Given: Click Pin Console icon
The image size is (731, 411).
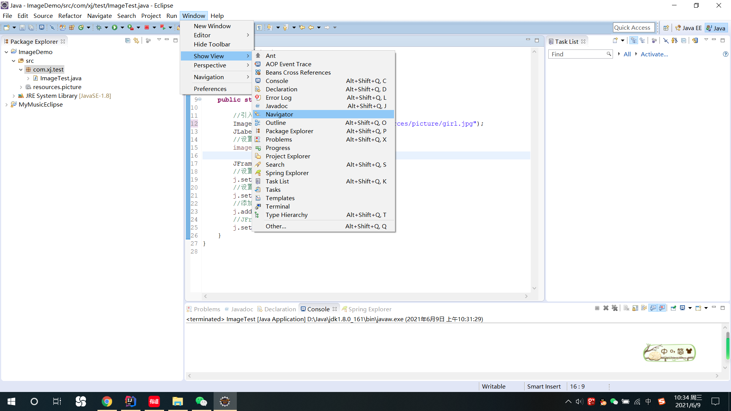Looking at the screenshot, I should (674, 308).
